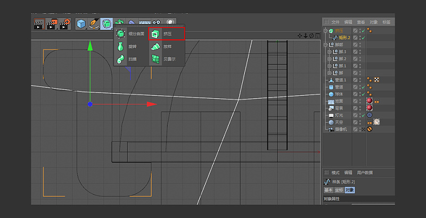Viewport: 426px width, 218px height.
Task: Toggle green checkmark for 挤压 object
Action: point(363,31)
